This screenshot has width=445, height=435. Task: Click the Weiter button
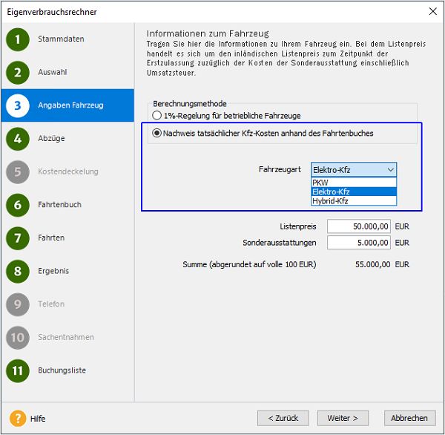tap(343, 418)
